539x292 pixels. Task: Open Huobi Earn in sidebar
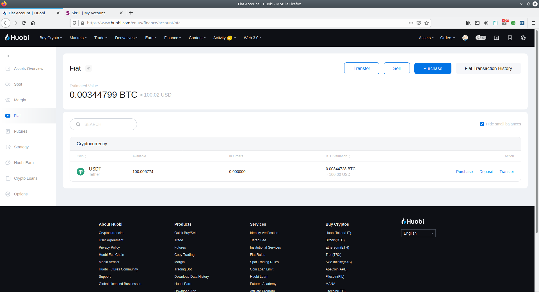click(28, 163)
